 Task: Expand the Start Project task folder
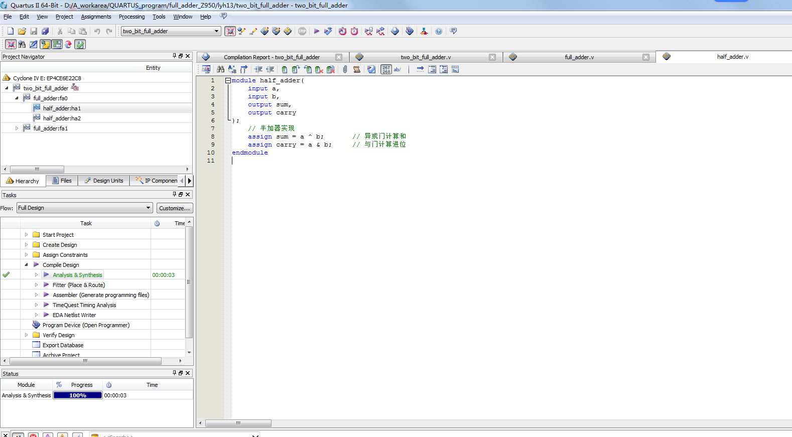[26, 234]
